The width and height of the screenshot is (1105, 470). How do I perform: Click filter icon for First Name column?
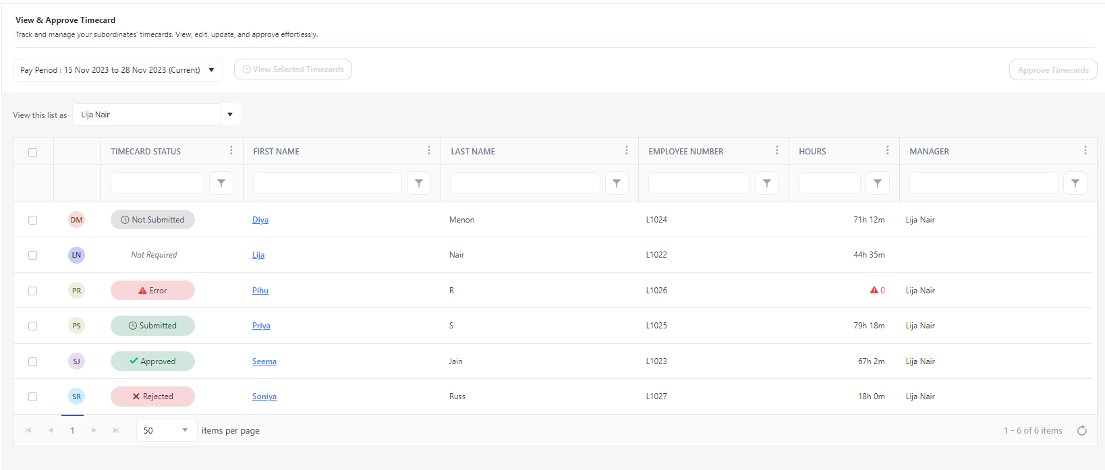click(x=419, y=183)
